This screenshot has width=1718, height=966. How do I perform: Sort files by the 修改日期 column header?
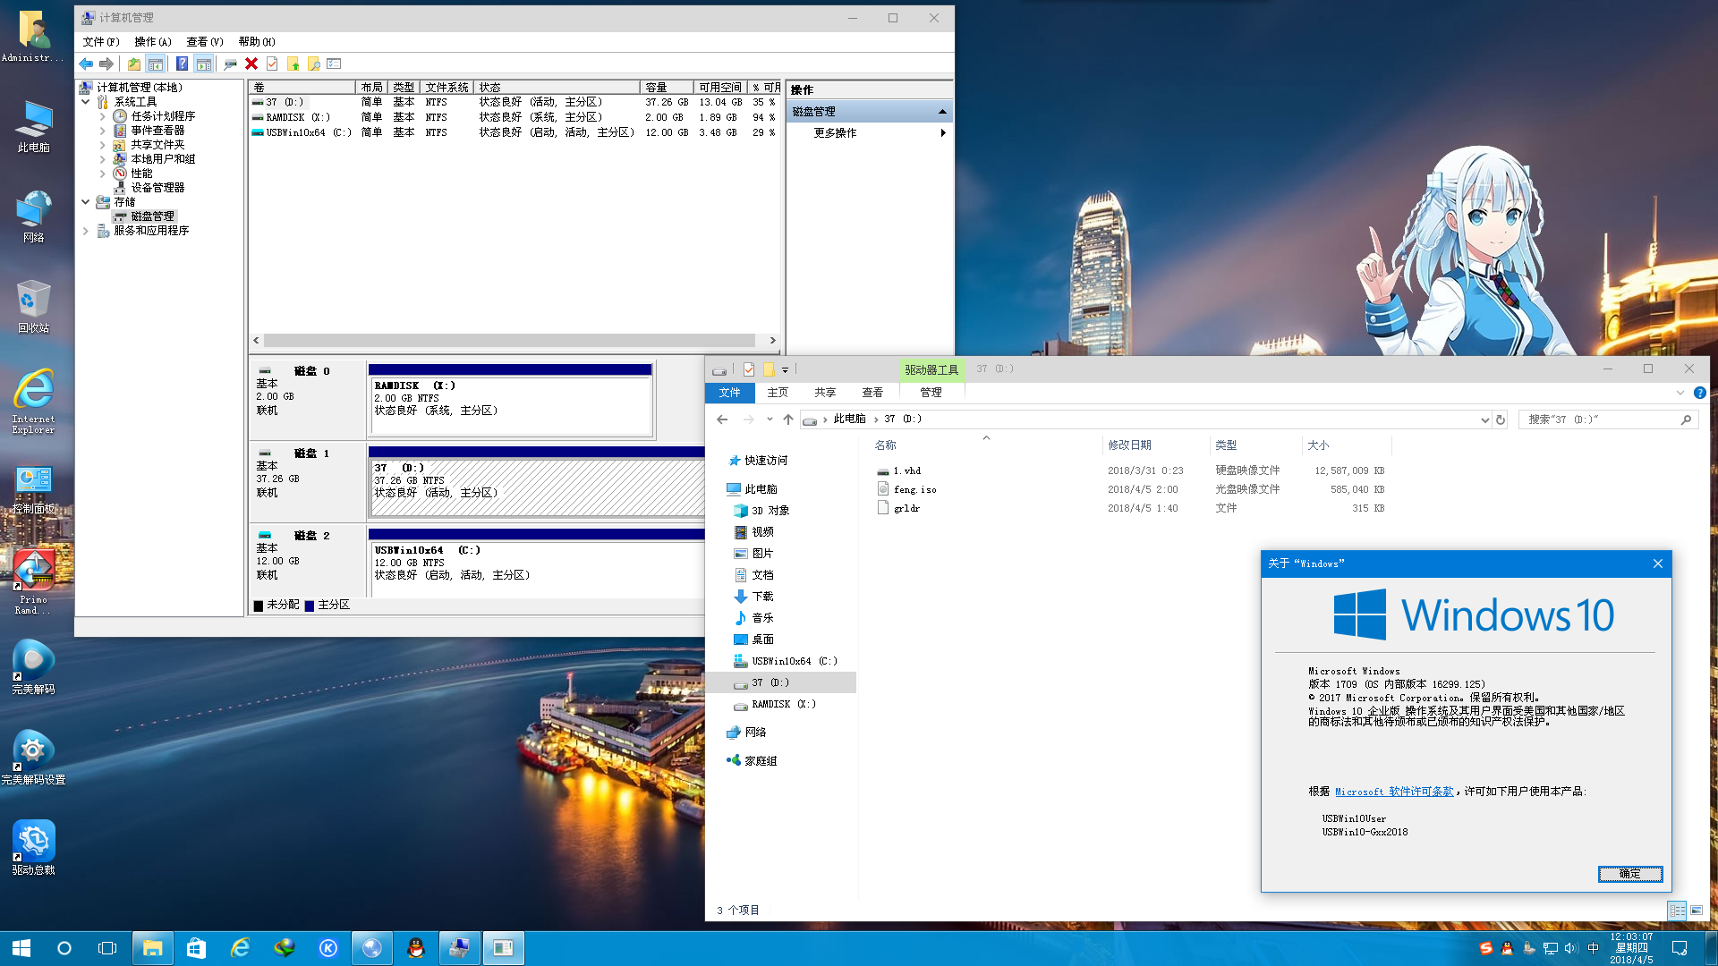tap(1156, 445)
